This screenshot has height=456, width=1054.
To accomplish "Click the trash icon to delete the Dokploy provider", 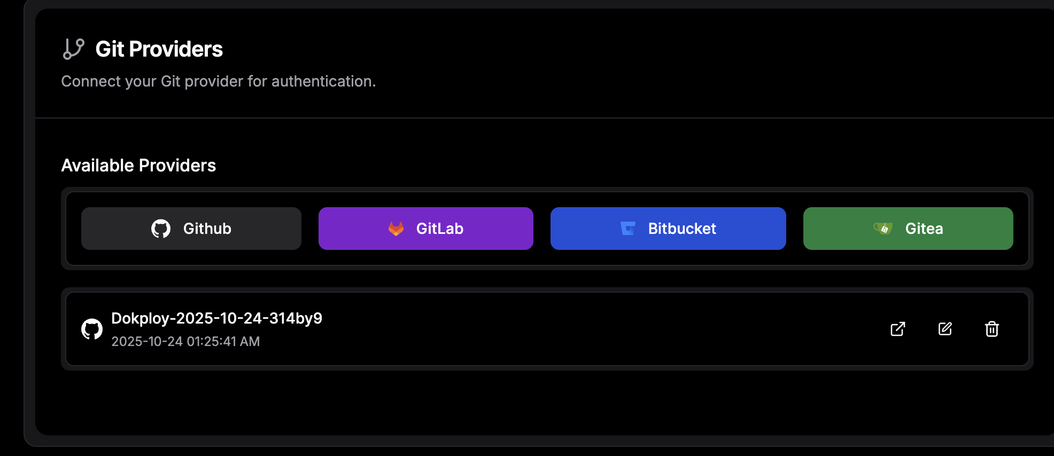I will pyautogui.click(x=992, y=329).
